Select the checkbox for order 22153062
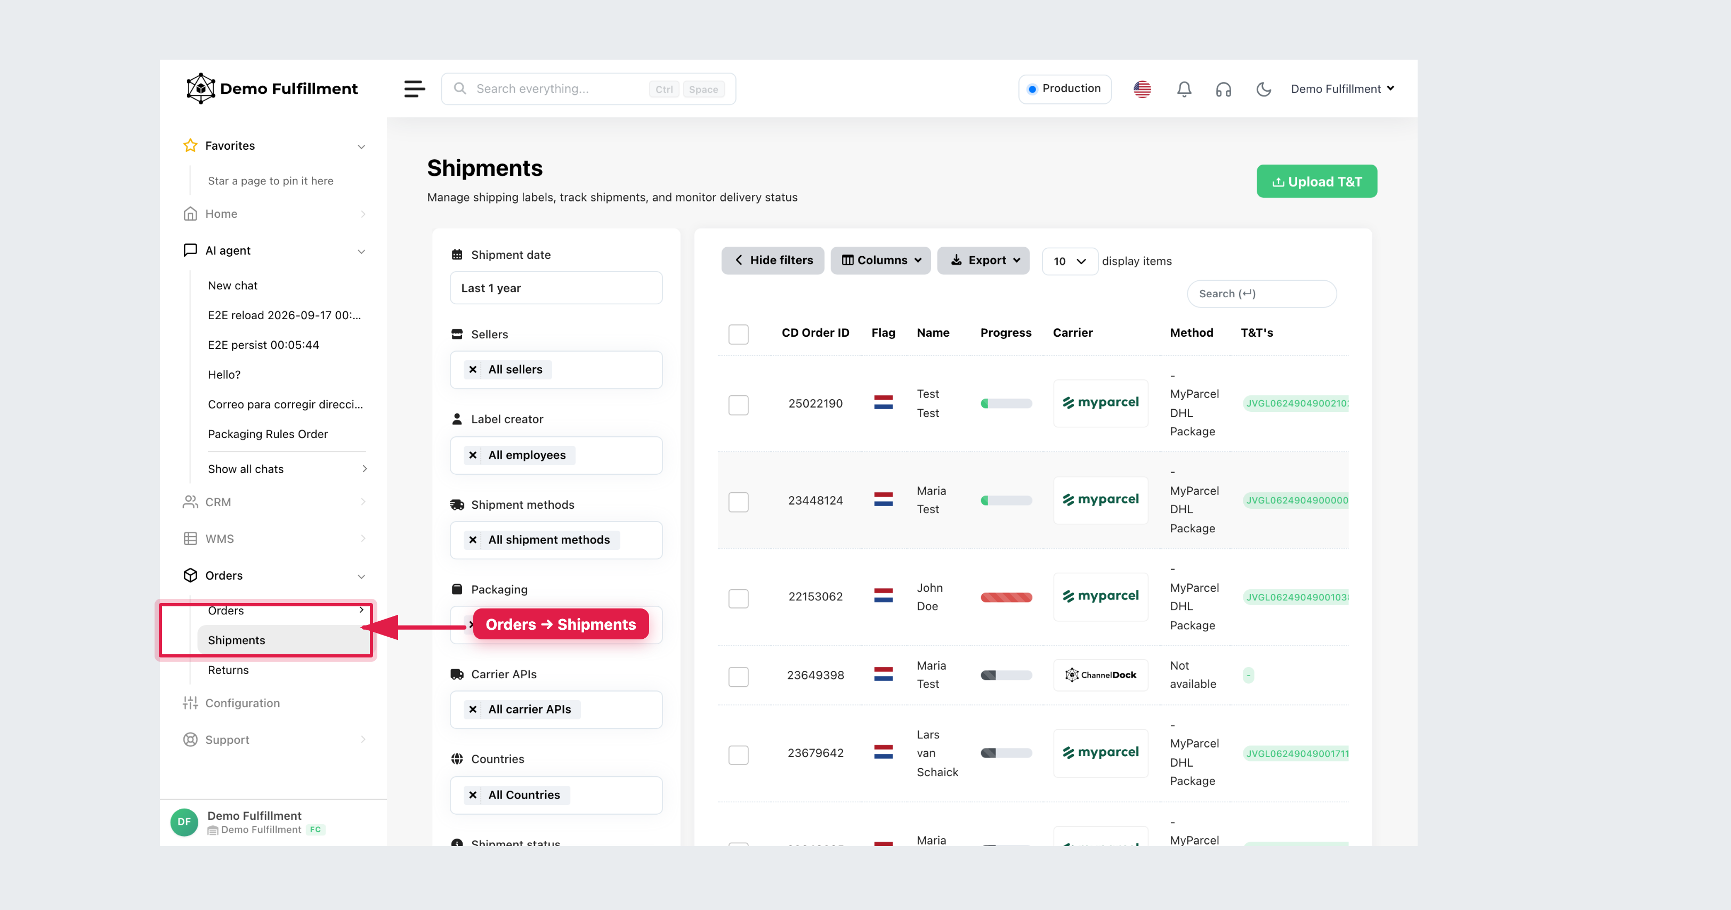This screenshot has width=1731, height=910. pos(739,598)
